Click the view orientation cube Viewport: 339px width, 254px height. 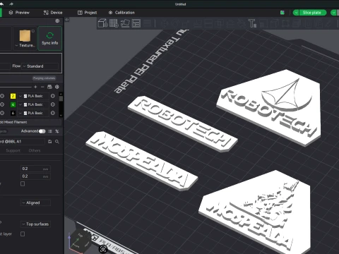tap(80, 241)
